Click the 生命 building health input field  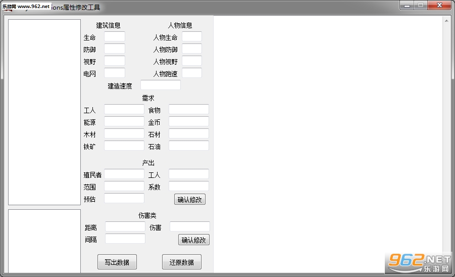115,36
